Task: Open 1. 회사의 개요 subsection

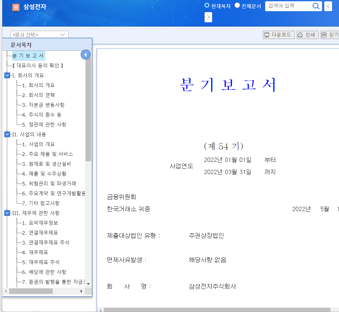Action: point(38,85)
